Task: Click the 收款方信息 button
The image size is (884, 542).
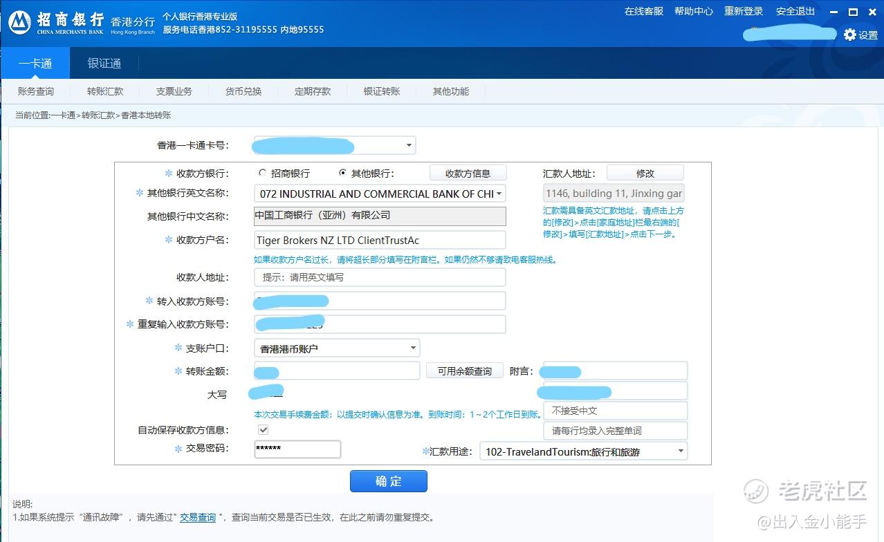Action: (x=468, y=173)
